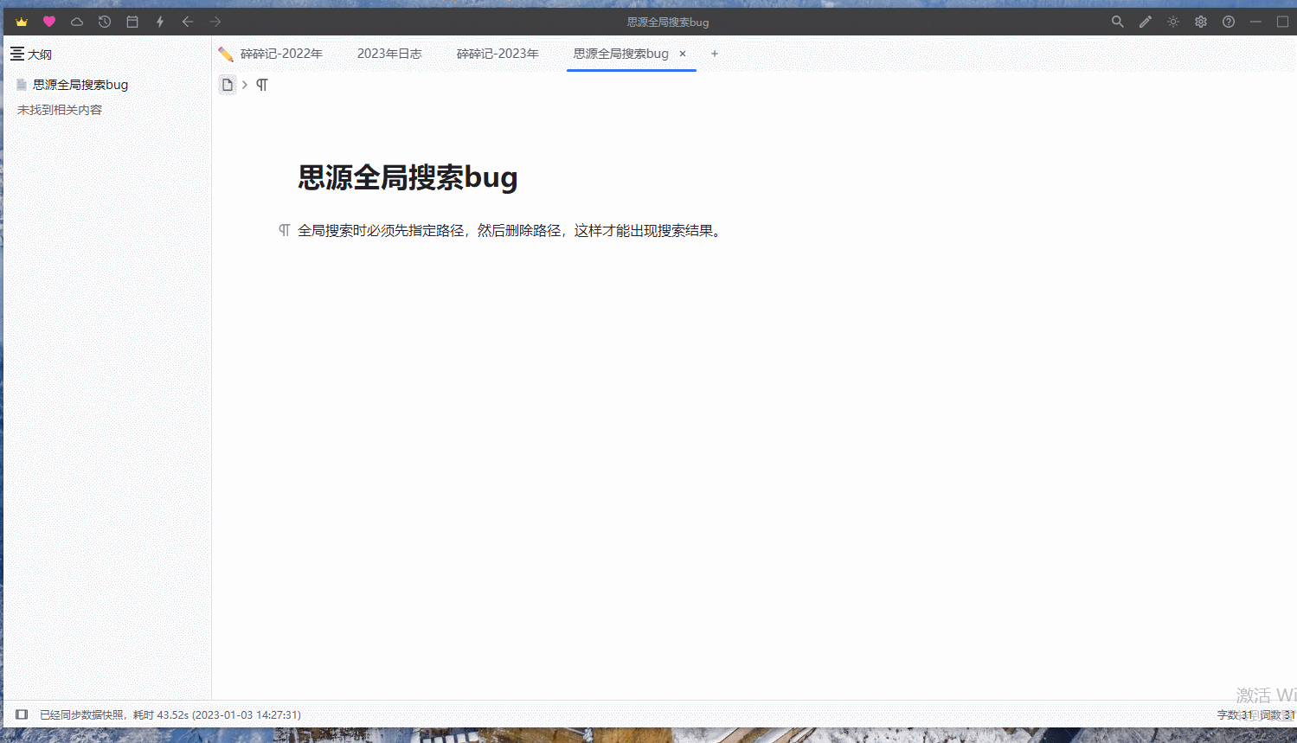Viewport: 1297px width, 743px height.
Task: Open global search with the magnifier icon
Action: pyautogui.click(x=1117, y=22)
